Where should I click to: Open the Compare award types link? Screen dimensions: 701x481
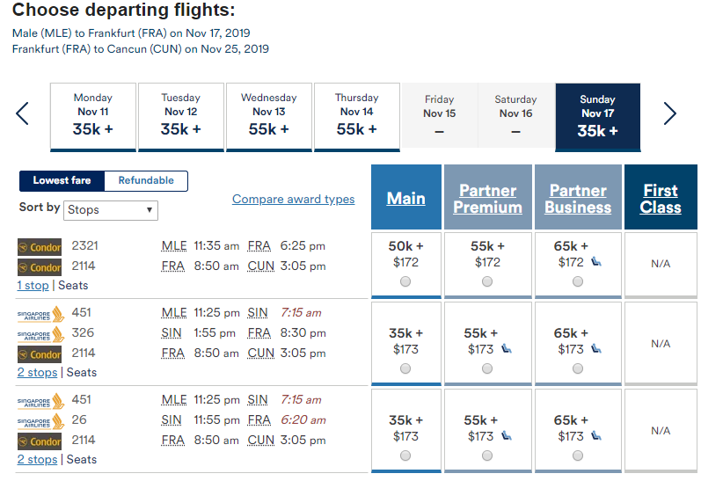coord(293,200)
